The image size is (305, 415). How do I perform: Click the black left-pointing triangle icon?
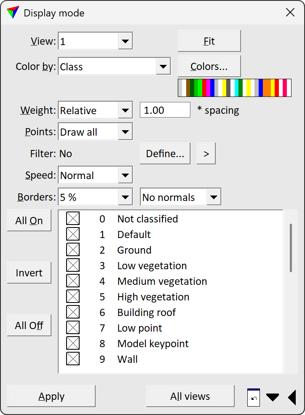point(292,397)
